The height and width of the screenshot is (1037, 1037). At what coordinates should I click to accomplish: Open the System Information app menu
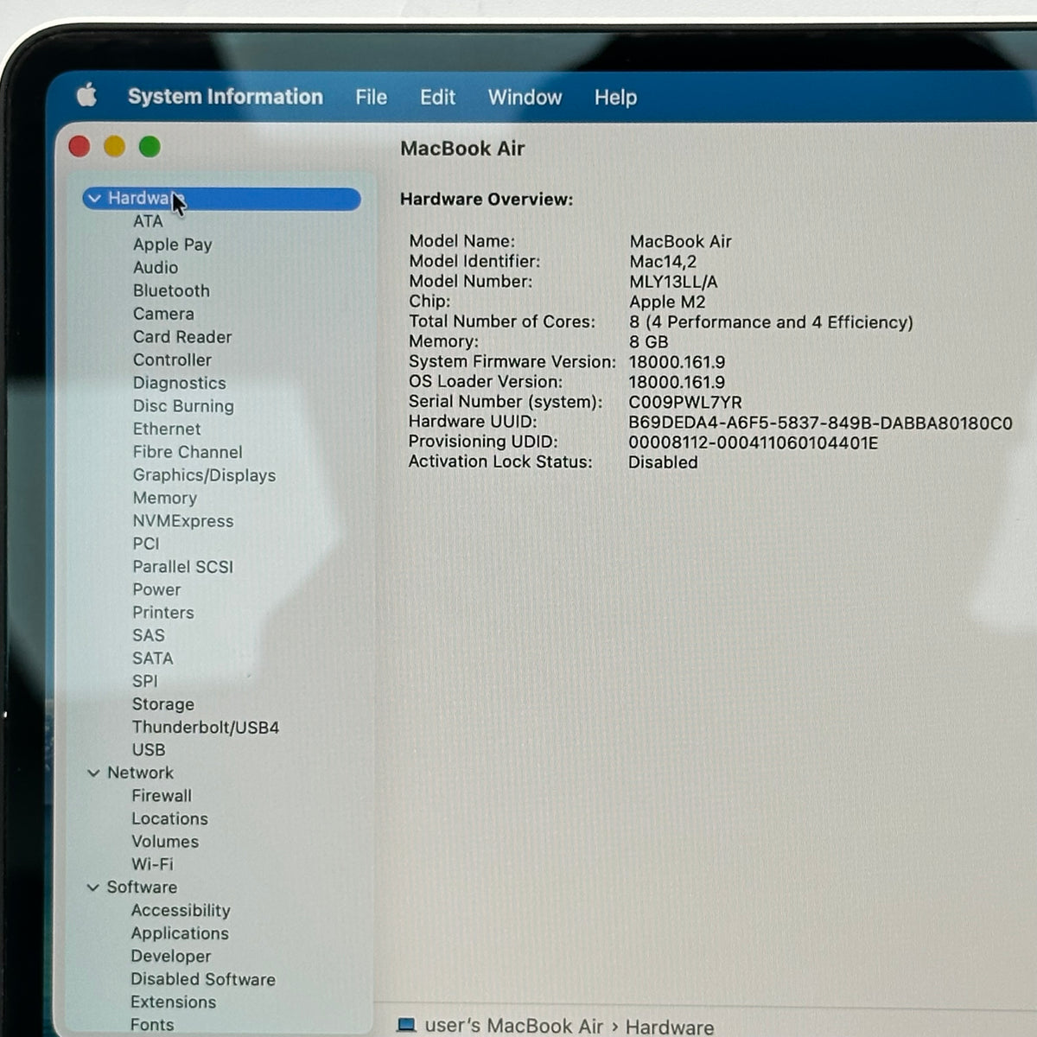(226, 97)
